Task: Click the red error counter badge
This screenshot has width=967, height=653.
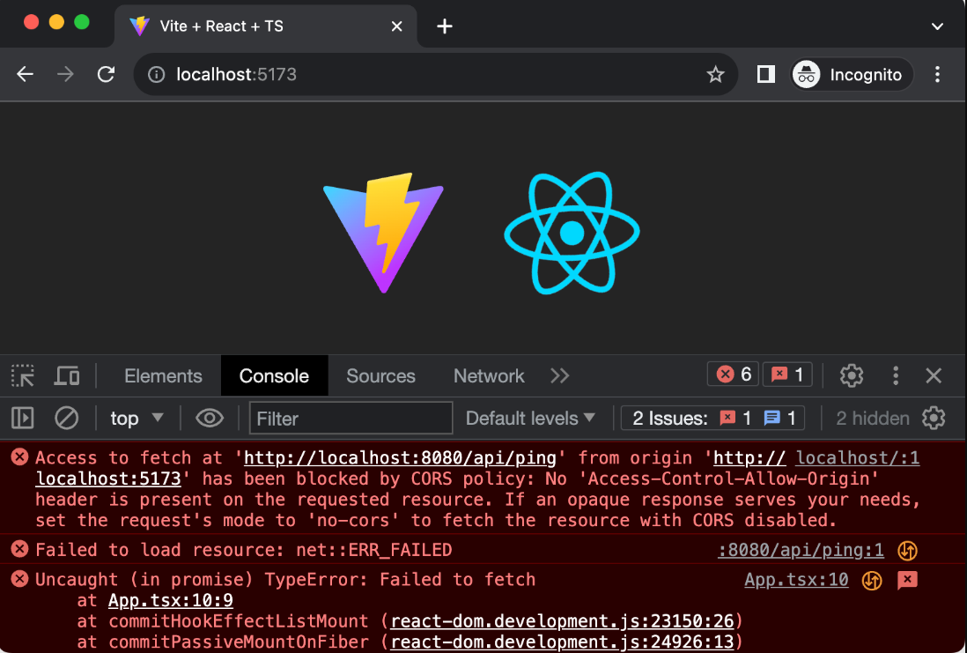Action: point(732,374)
